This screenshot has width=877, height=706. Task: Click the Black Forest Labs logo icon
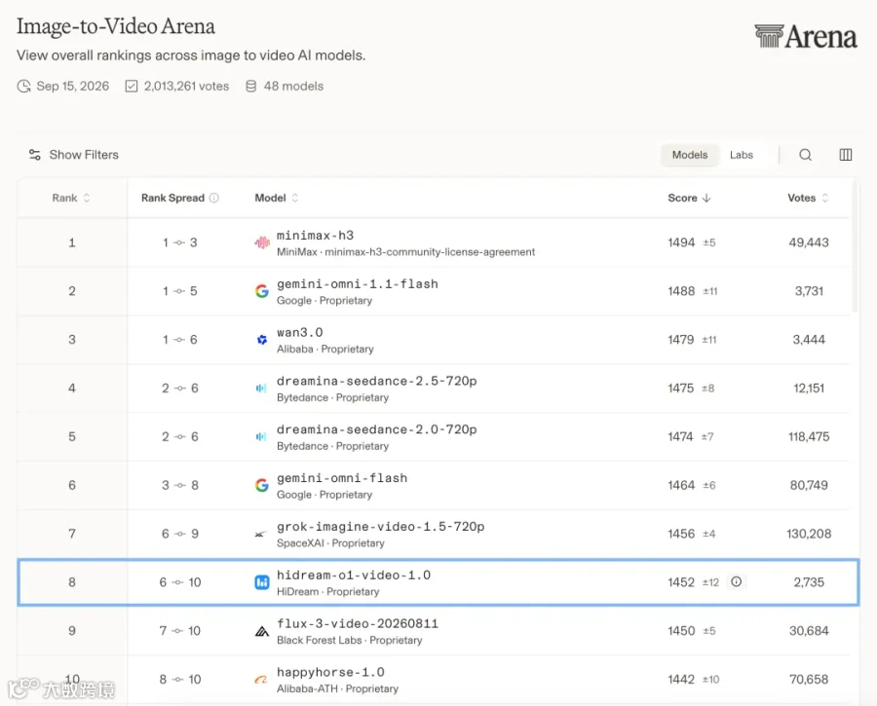(262, 632)
